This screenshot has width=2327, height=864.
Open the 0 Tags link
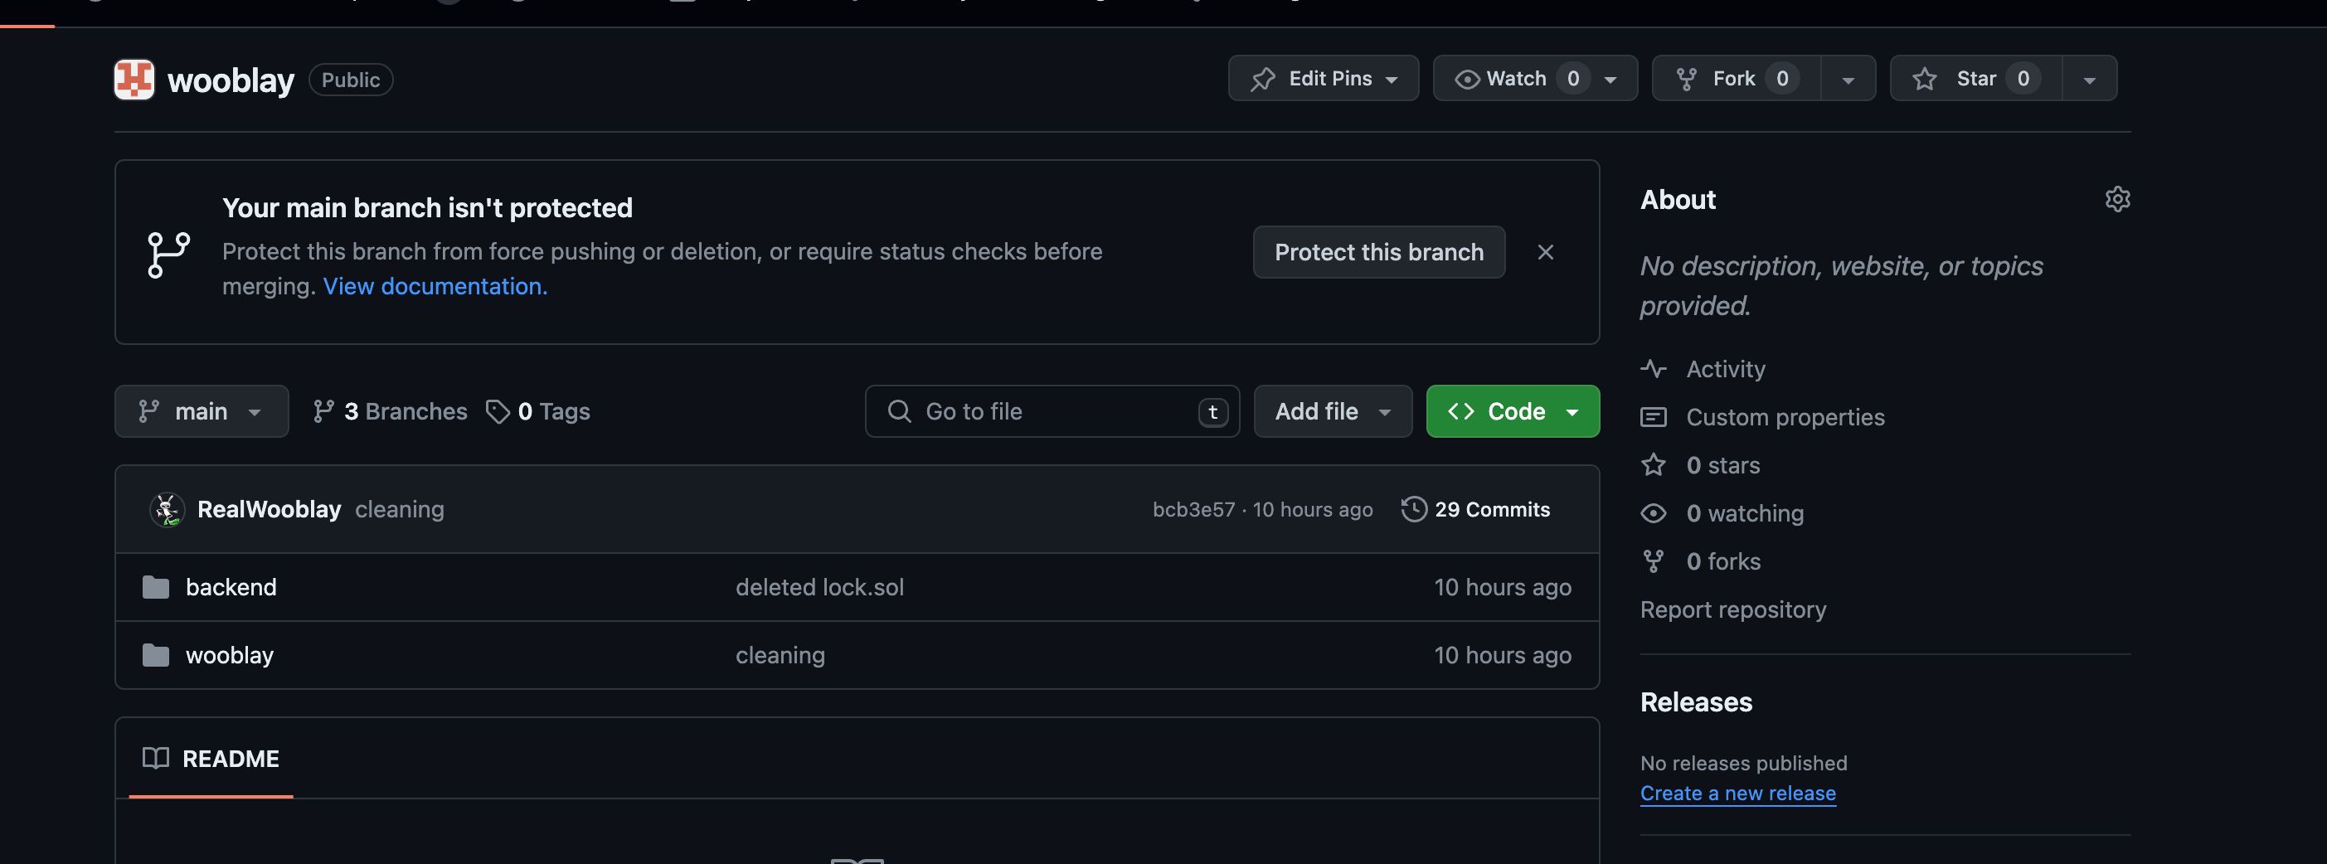click(x=537, y=412)
